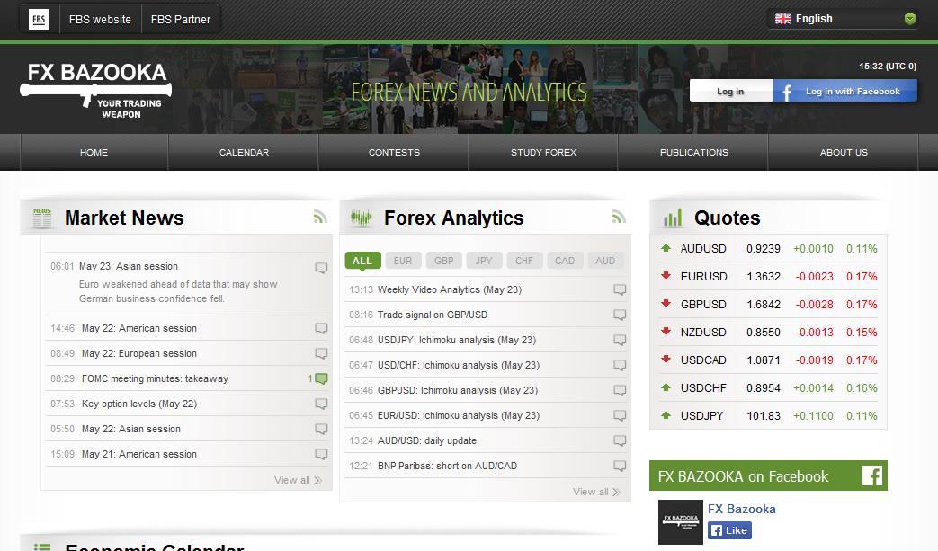The image size is (938, 551).
Task: Open the English language dropdown
Action: coord(843,19)
